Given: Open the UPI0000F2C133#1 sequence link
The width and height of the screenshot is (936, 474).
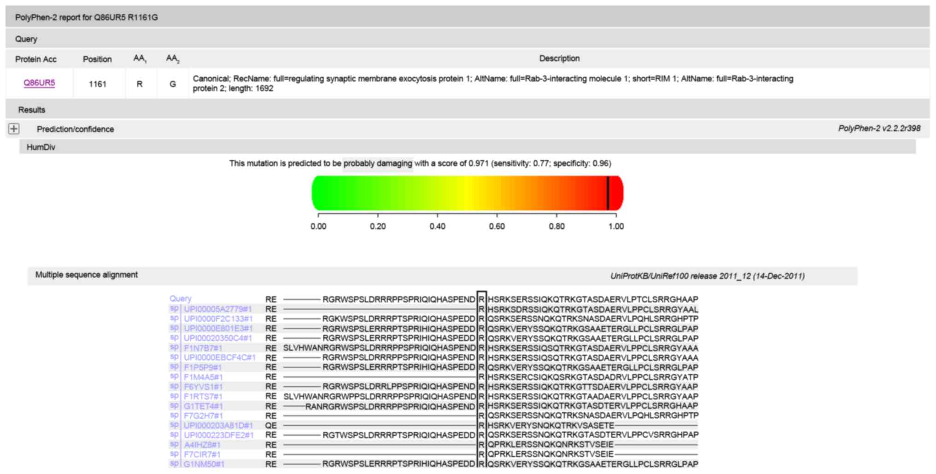Looking at the screenshot, I should click(x=218, y=318).
